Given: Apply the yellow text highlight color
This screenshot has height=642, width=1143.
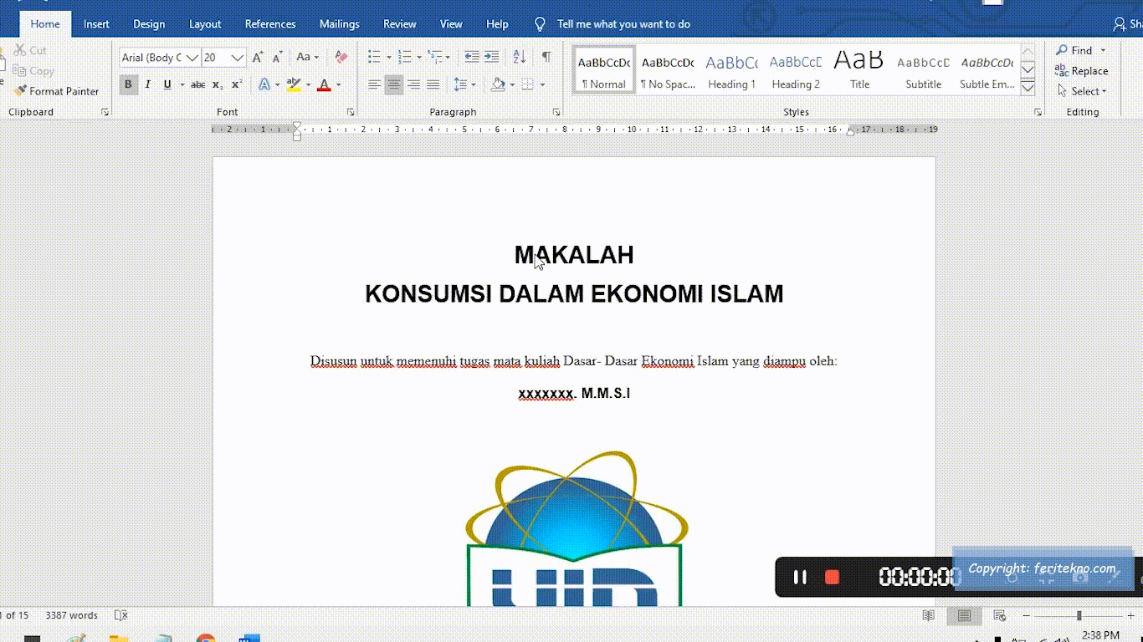Looking at the screenshot, I should click(x=293, y=84).
